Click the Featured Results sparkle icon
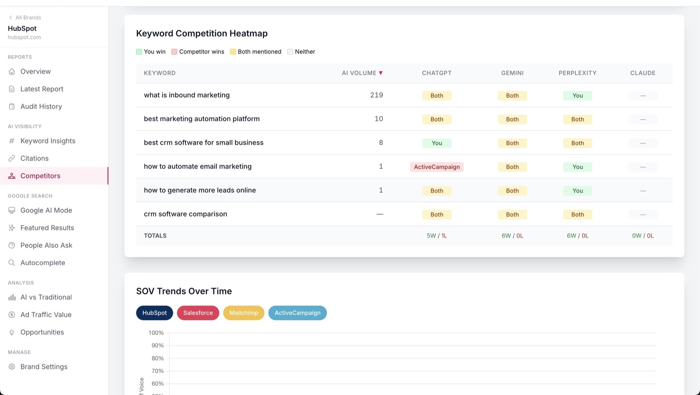Screen dimensions: 700x395 tap(12, 228)
